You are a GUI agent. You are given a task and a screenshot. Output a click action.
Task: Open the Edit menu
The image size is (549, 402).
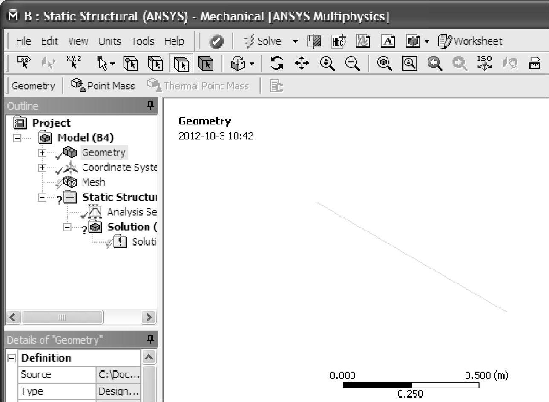pyautogui.click(x=49, y=41)
